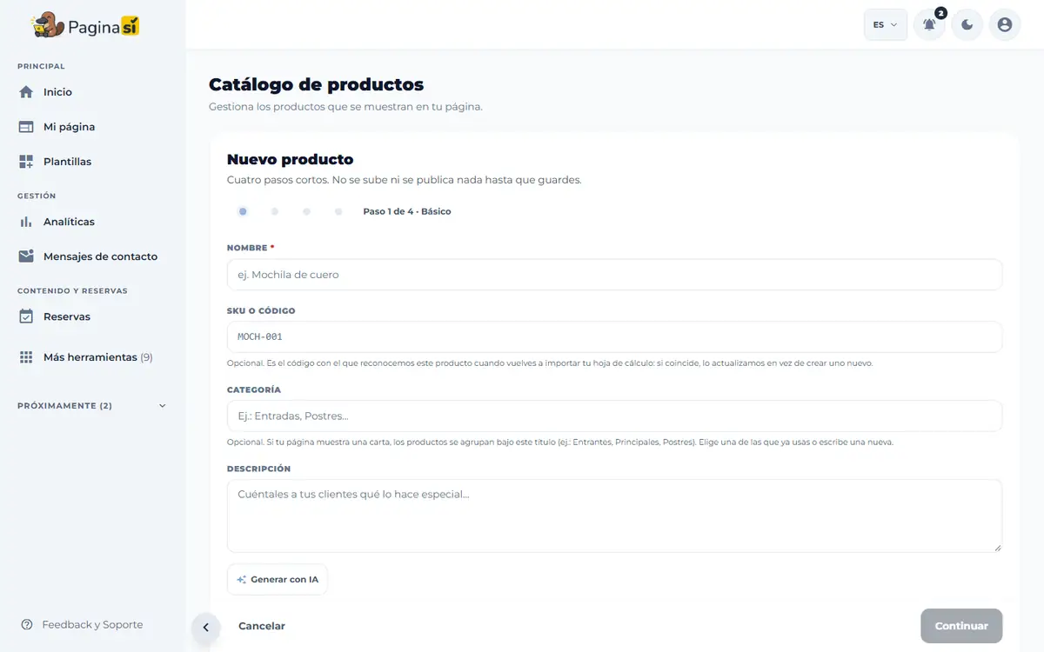The height and width of the screenshot is (652, 1044).
Task: Click the Mensajes de contacto envelope icon
Action: coord(26,256)
